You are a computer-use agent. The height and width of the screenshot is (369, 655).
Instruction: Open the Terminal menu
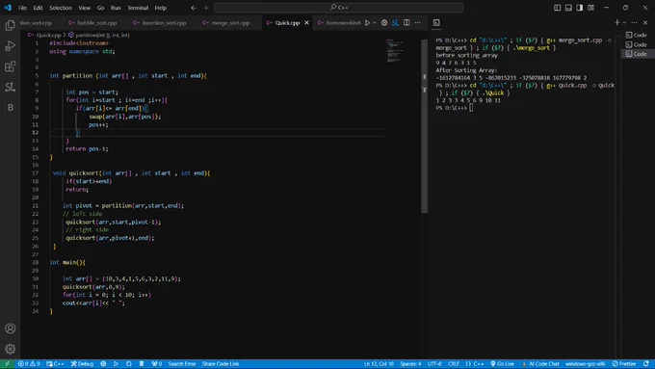click(x=138, y=8)
